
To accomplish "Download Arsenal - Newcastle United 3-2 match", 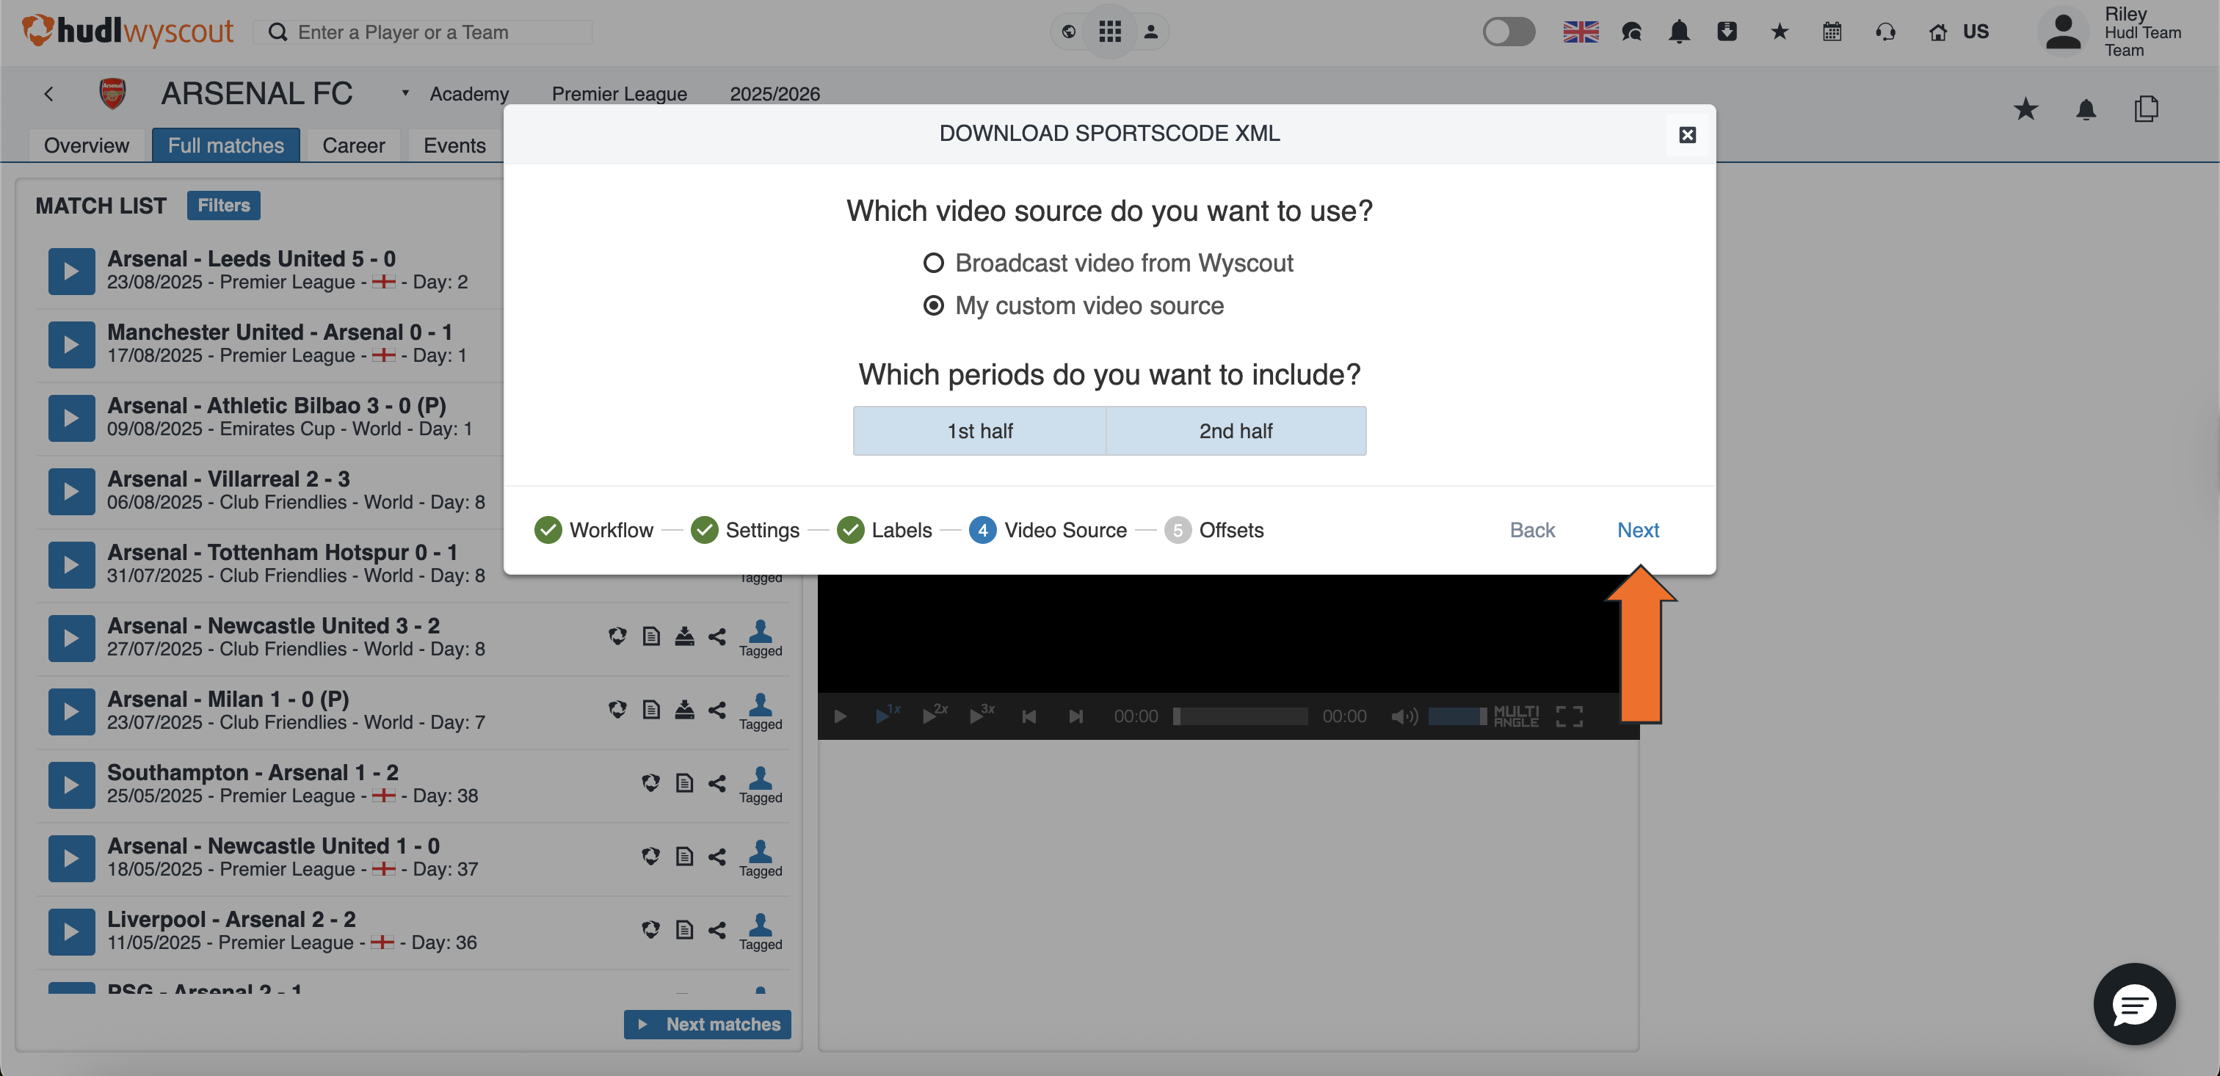I will pos(684,636).
